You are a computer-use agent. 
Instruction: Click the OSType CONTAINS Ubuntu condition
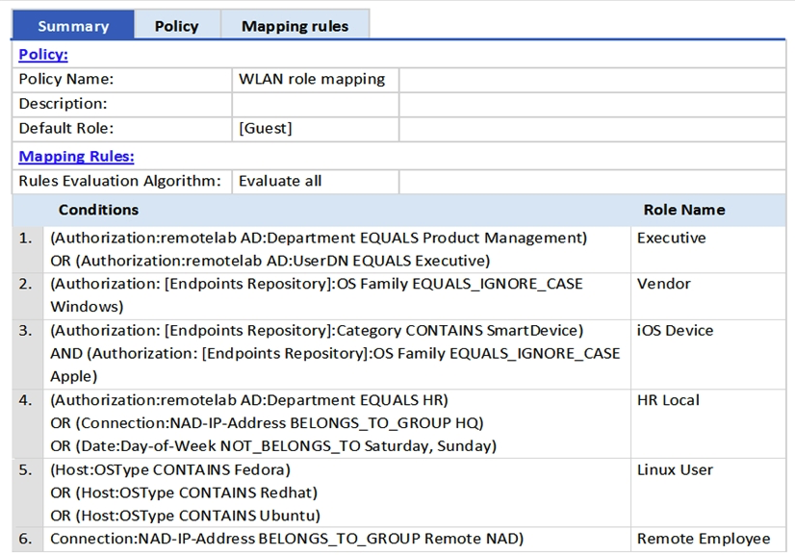click(185, 516)
